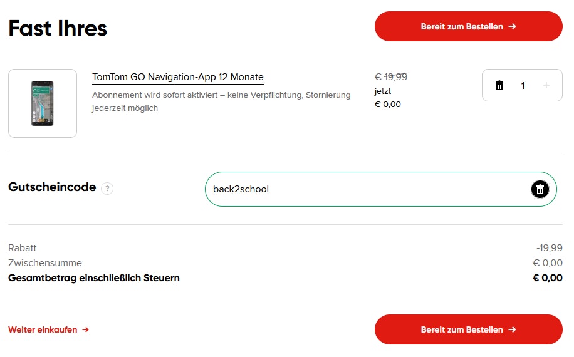Follow the 'Weiter einkaufen' link
Viewport: 574px width, 357px height.
(x=48, y=330)
